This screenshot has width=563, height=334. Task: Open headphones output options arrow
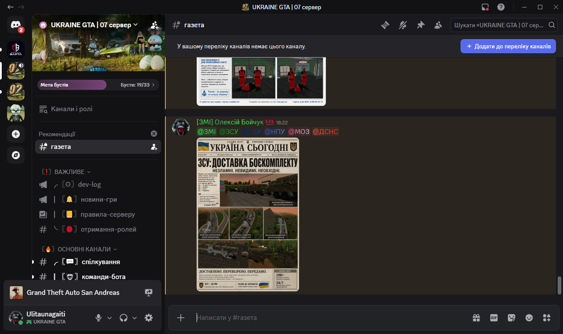pos(135,318)
